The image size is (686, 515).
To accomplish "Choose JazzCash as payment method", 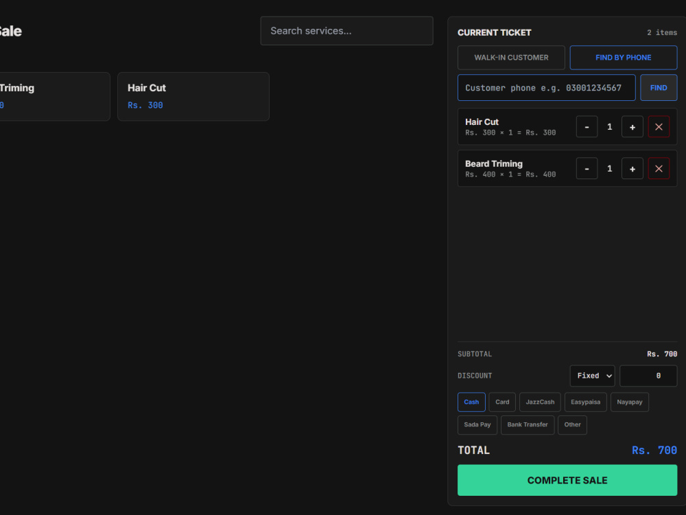I will (540, 402).
